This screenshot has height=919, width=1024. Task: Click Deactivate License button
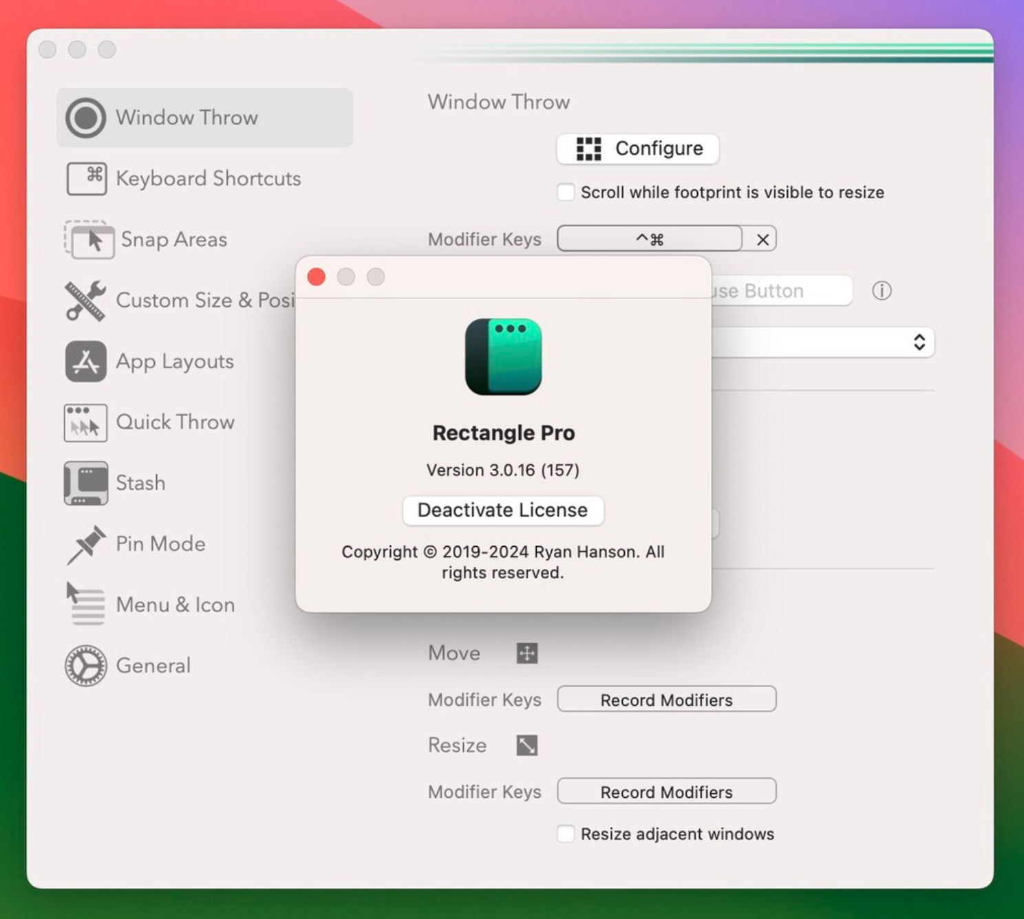click(503, 510)
